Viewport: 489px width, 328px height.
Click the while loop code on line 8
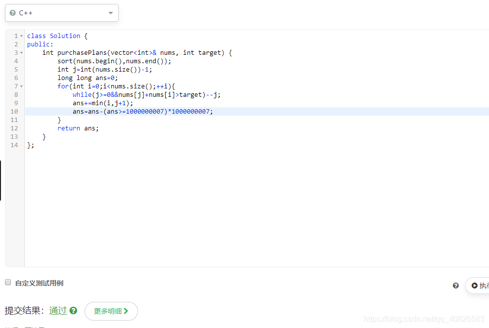146,95
